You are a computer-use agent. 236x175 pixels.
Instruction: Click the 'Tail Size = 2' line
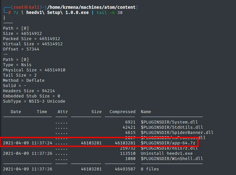tap(20, 75)
